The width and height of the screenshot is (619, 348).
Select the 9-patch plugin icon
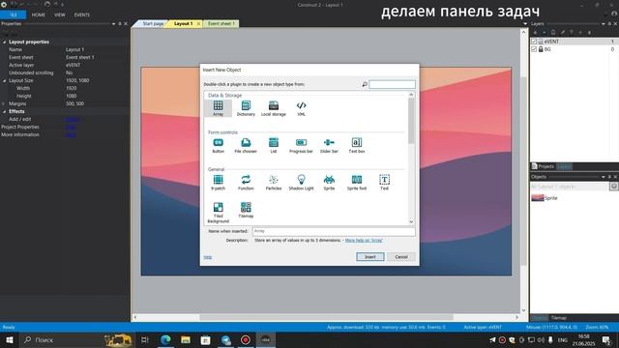click(x=218, y=180)
